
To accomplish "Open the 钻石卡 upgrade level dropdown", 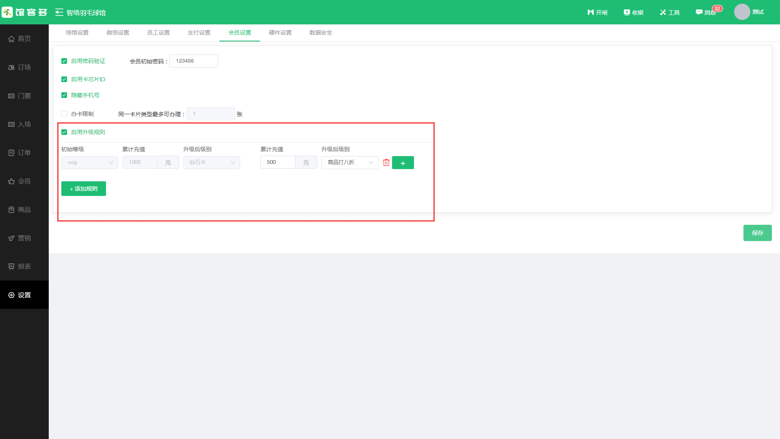I will coord(211,163).
